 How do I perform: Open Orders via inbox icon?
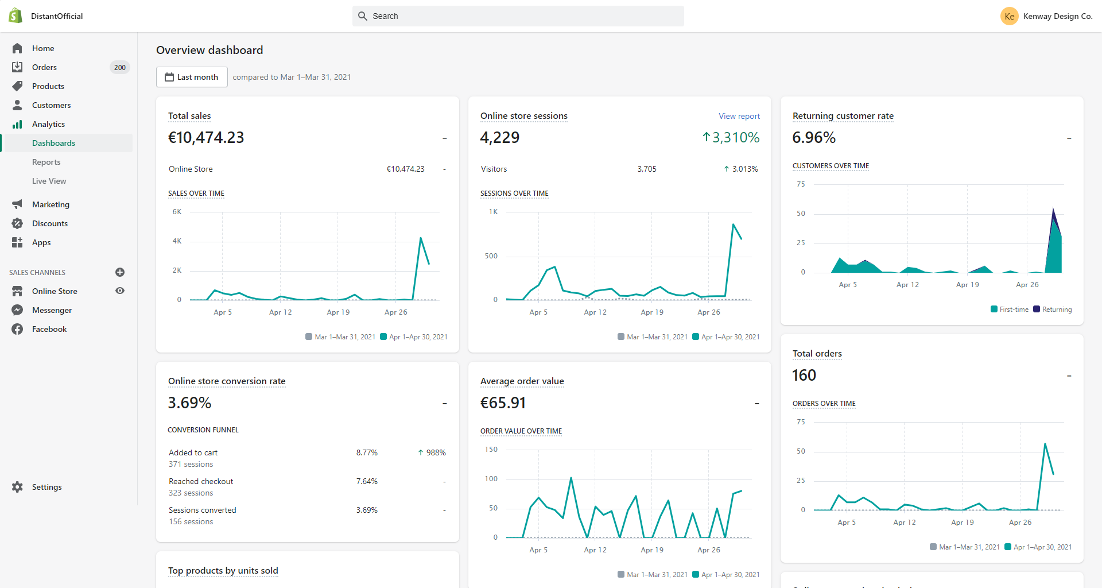pos(17,67)
